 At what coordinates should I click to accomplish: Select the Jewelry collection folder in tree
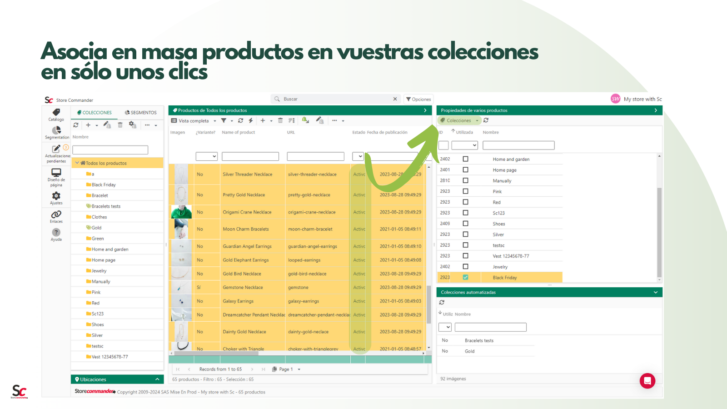(x=96, y=270)
